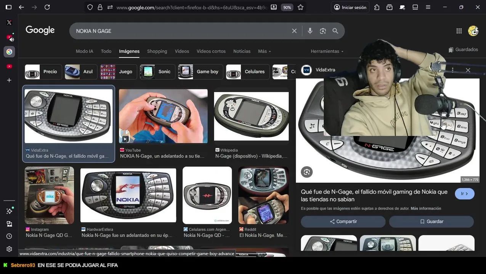Screen dimensions: 486x274
Task: Click Iniciar sesión button
Action: coord(350,7)
